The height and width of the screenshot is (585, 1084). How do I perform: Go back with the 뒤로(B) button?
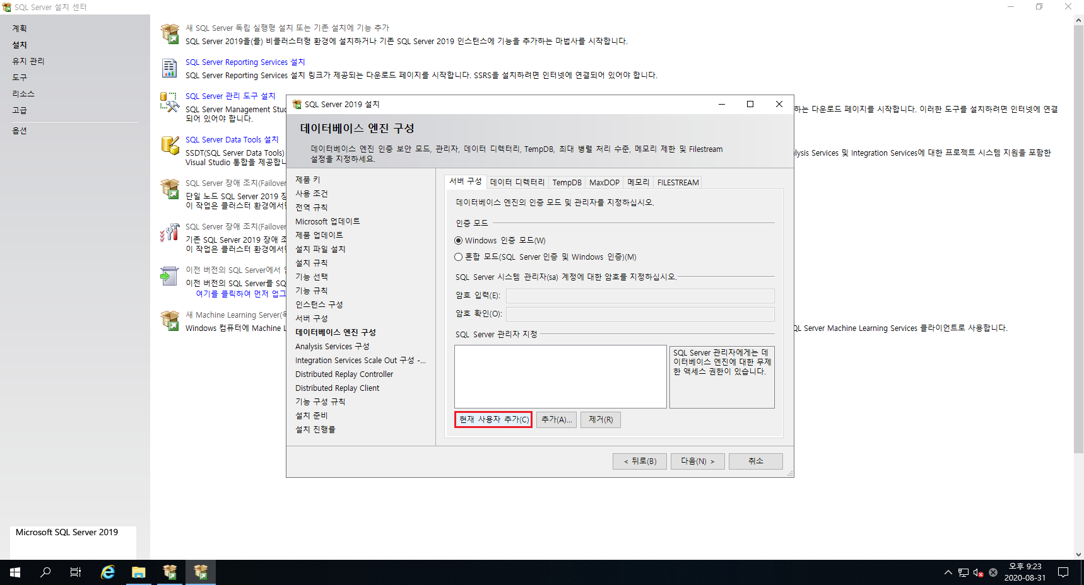pos(640,461)
